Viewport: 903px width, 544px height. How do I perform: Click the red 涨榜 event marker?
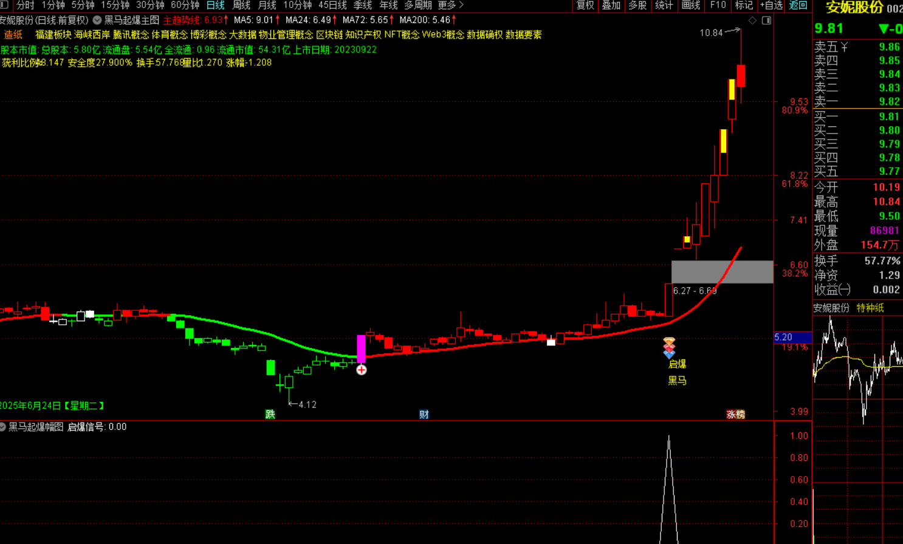[x=735, y=414]
